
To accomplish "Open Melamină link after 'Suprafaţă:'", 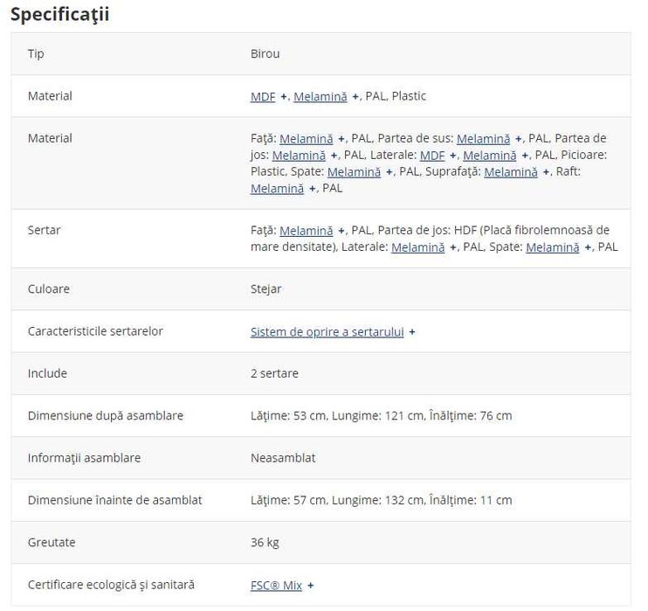I will point(511,172).
